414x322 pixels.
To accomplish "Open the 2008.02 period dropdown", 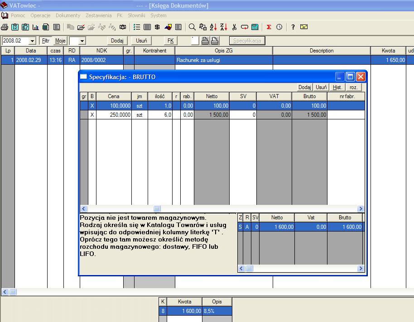I will click(32, 41).
